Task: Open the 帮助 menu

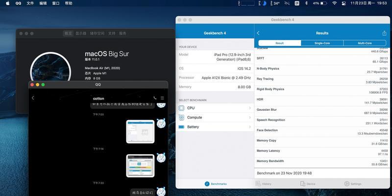Action: click(69, 3)
